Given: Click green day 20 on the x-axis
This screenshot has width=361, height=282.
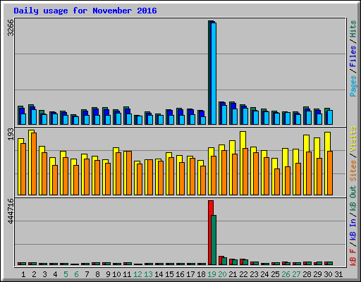Looking at the screenshot, I should 222,274.
